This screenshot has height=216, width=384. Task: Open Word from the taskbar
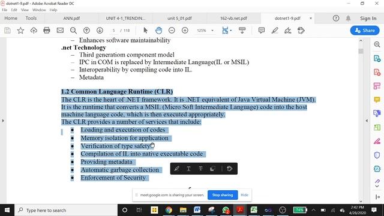197,210
